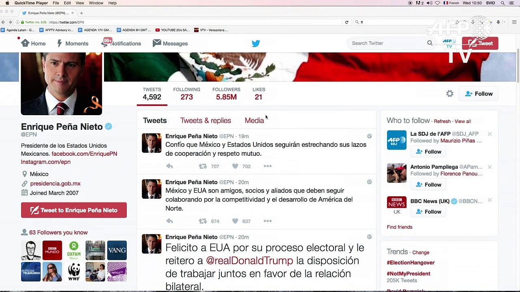
Task: Open the Edit menu
Action: point(67,3)
